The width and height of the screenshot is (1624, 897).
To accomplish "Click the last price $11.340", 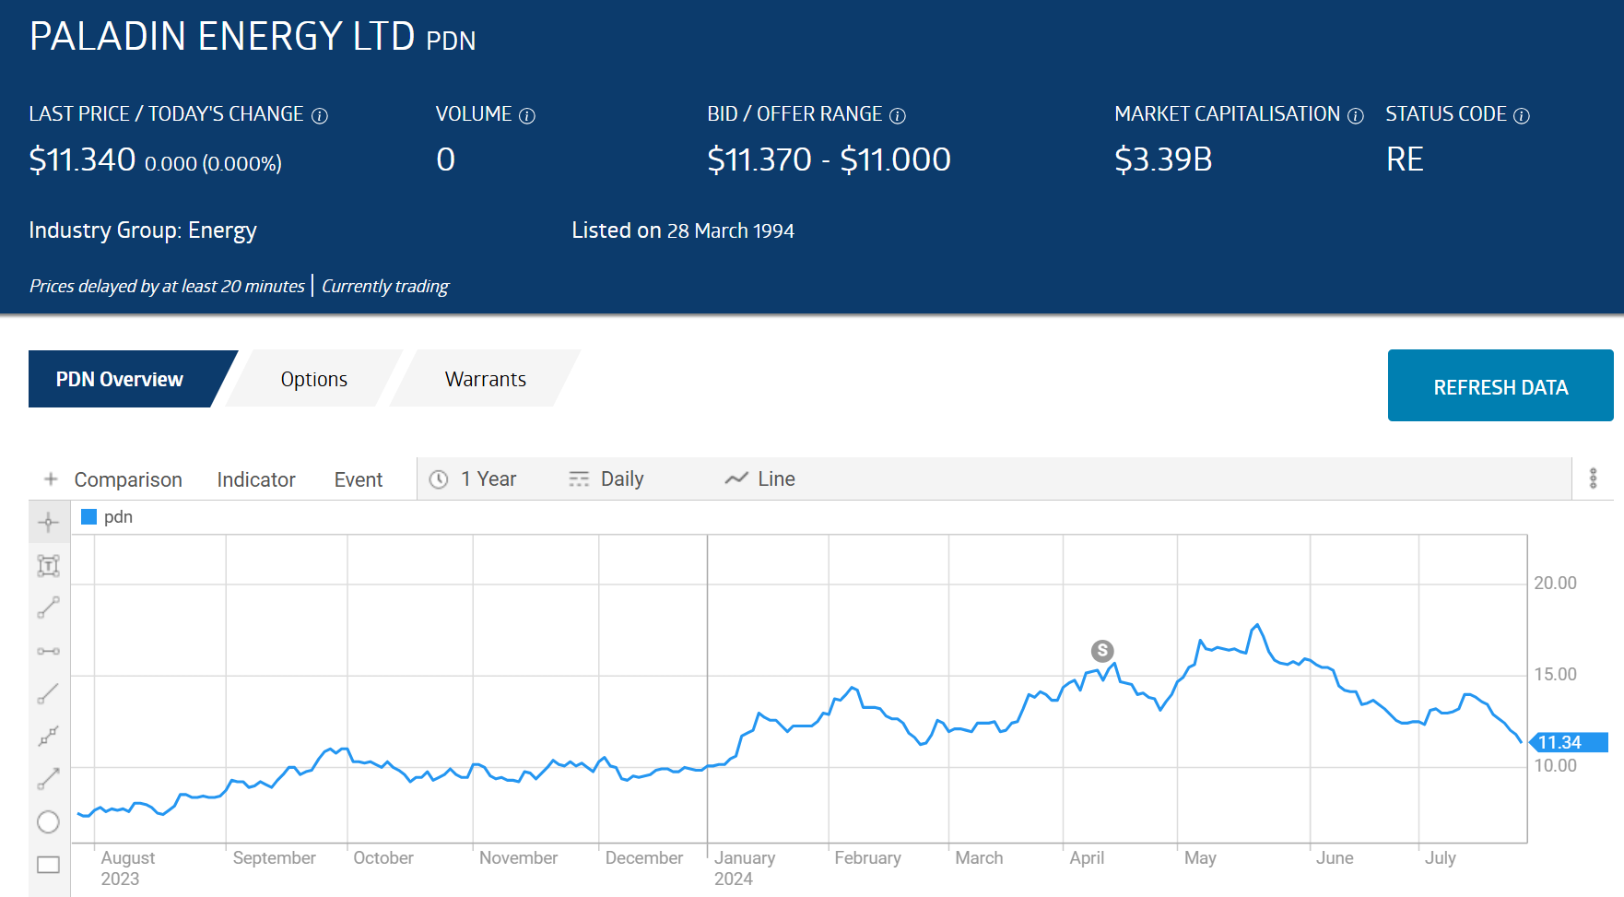I will coord(82,160).
